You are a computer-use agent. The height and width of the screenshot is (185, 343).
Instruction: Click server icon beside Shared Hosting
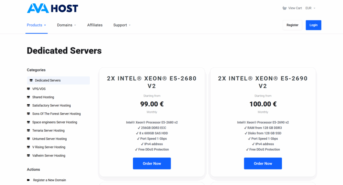[x=28, y=97]
